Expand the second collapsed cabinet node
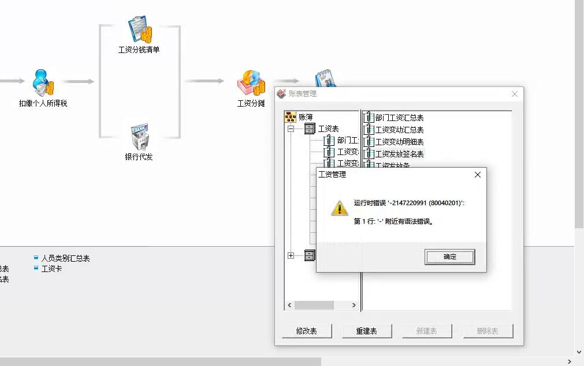The image size is (584, 366). pyautogui.click(x=291, y=256)
